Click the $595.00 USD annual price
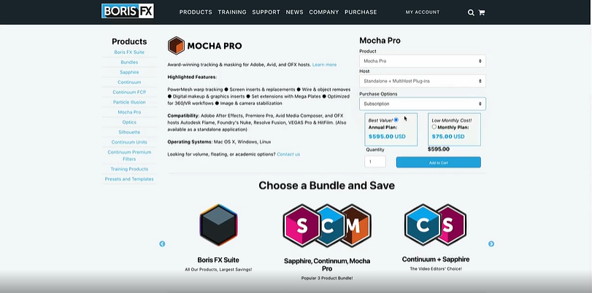The width and height of the screenshot is (592, 293). [387, 136]
